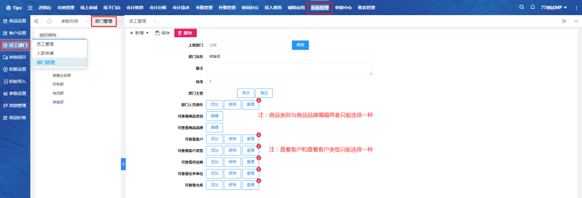This screenshot has width=582, height=198.
Task: Click 添加 in the 部门人员操作 row
Action: pyautogui.click(x=214, y=104)
